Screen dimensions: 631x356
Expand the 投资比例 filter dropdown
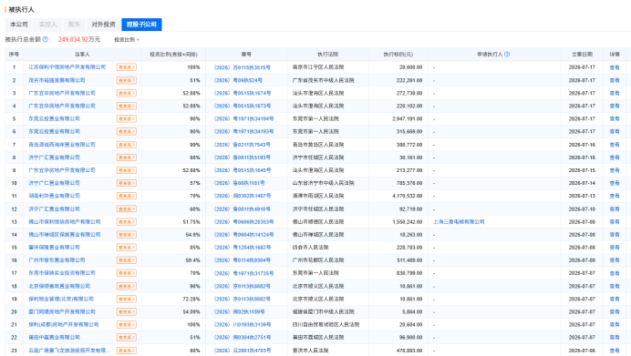(127, 40)
